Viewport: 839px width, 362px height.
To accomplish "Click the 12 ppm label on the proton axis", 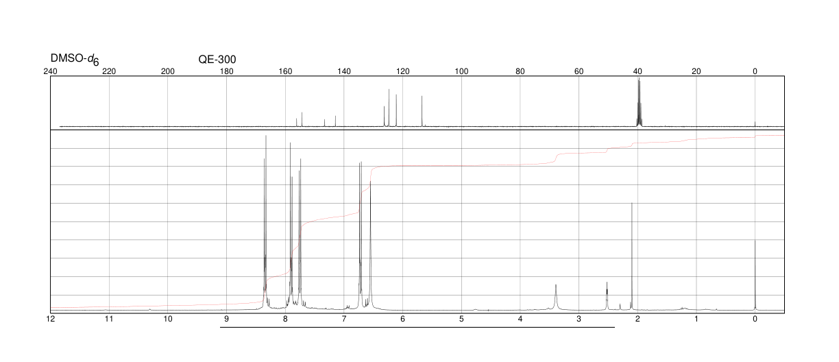I will pos(50,319).
